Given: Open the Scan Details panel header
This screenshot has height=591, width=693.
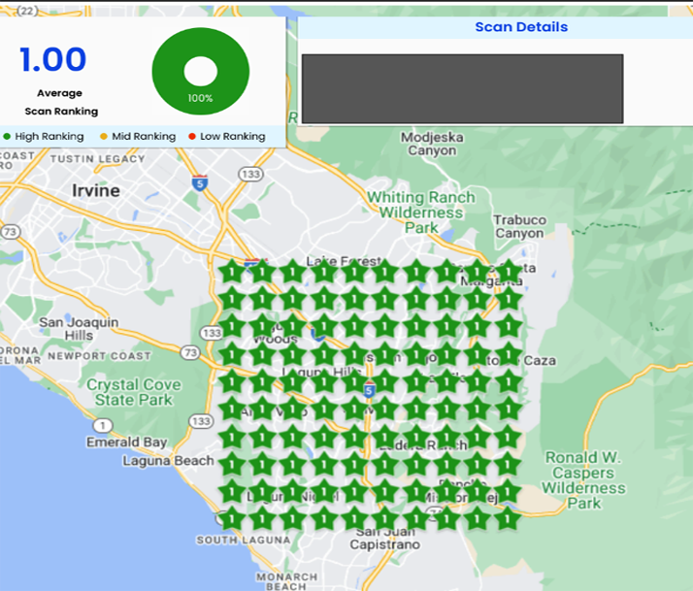Looking at the screenshot, I should coord(521,27).
